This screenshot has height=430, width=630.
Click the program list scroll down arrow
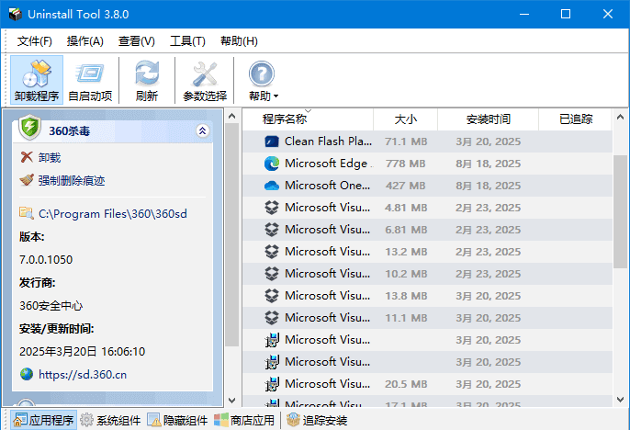tap(621, 400)
